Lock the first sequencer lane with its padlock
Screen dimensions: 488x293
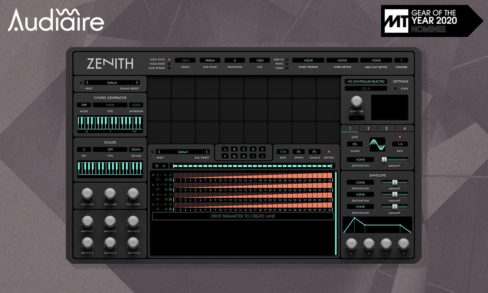[x=170, y=180]
